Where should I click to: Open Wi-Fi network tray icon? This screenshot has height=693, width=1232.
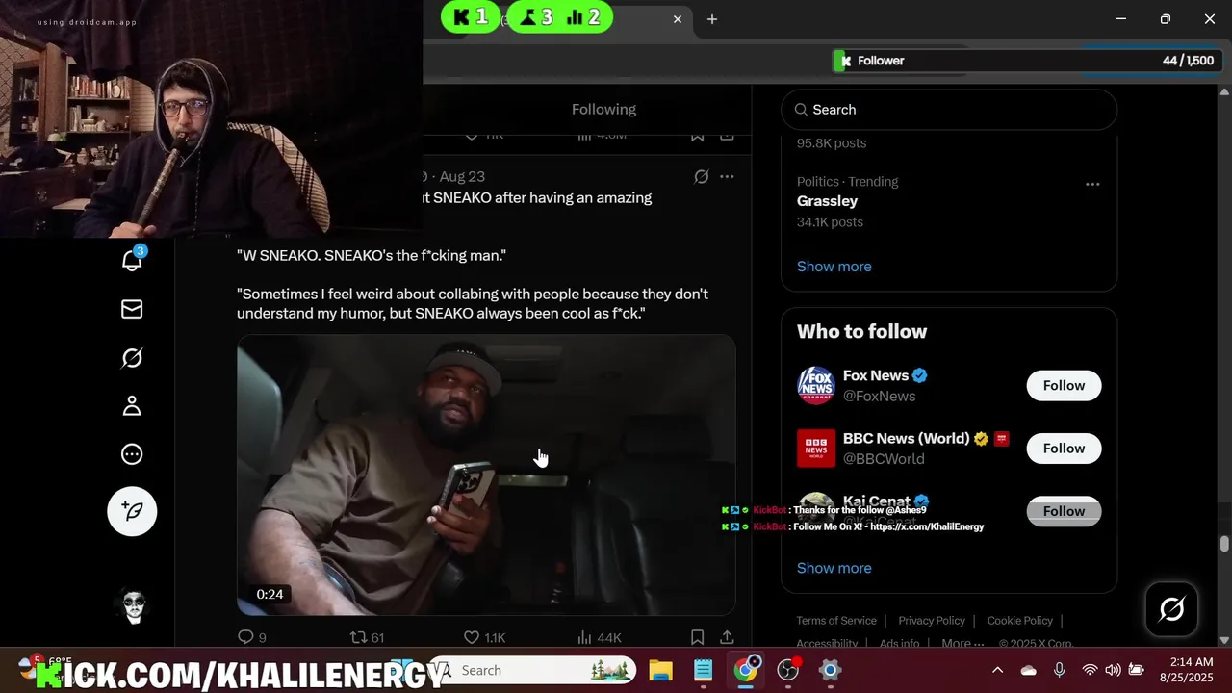(x=1090, y=670)
